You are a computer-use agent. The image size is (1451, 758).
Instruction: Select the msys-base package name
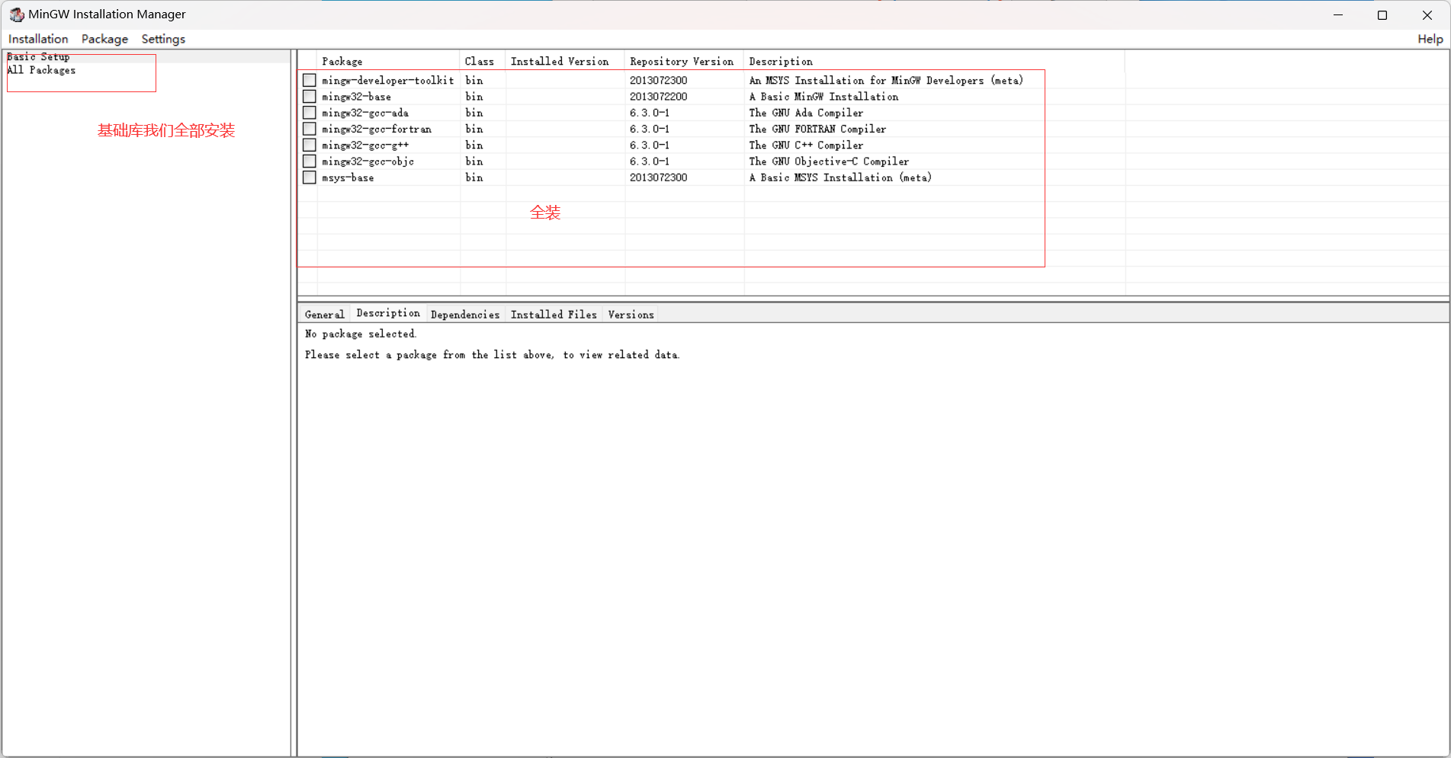coord(348,178)
